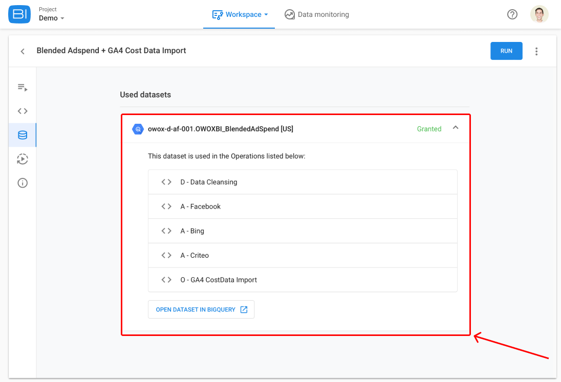Click code icon beside A - Bing
Screen dimensions: 561x382
(166, 231)
